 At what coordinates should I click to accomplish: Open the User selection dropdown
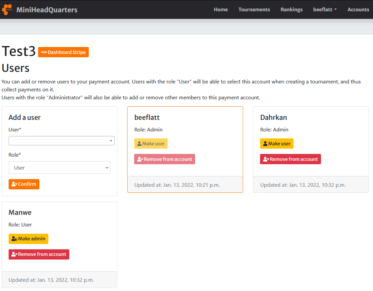pyautogui.click(x=61, y=141)
